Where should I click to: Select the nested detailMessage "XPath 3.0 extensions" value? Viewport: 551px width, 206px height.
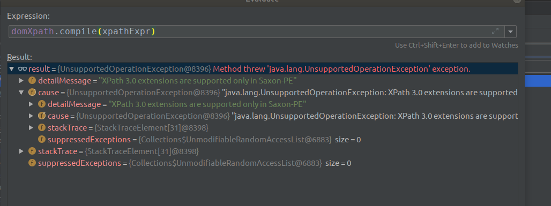click(x=207, y=104)
